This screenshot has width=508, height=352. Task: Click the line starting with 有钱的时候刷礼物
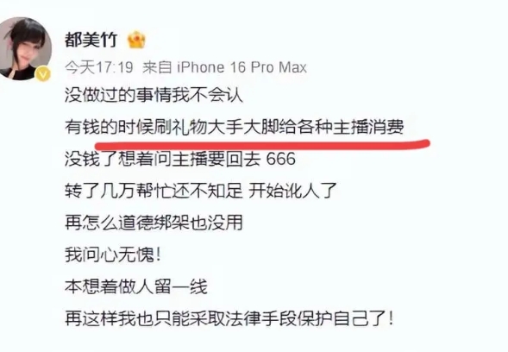(235, 127)
